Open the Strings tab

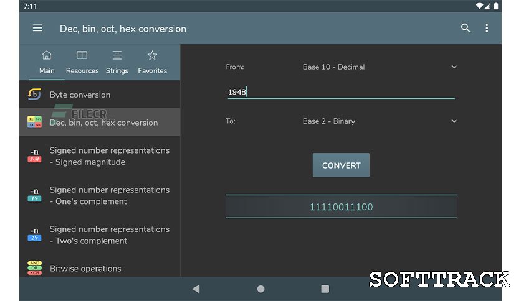tap(117, 63)
